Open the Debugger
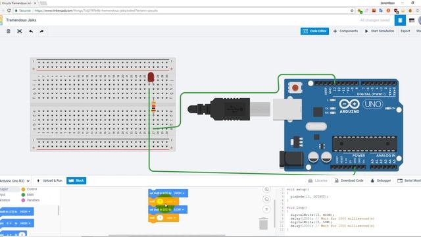The image size is (421, 237). tap(381, 180)
